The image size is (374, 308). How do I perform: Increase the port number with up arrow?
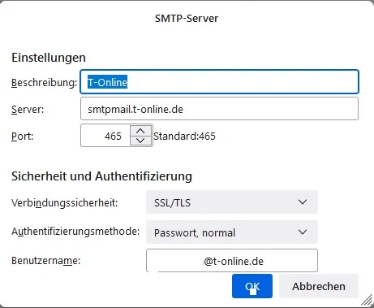tap(140, 131)
